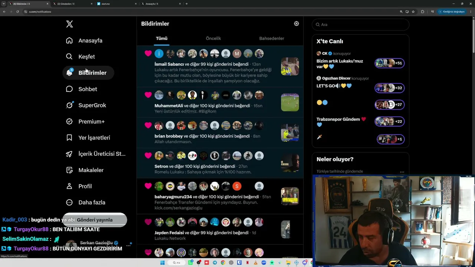Click the Windows taskbar search box
Image resolution: width=475 pixels, height=267 pixels.
[x=177, y=263]
